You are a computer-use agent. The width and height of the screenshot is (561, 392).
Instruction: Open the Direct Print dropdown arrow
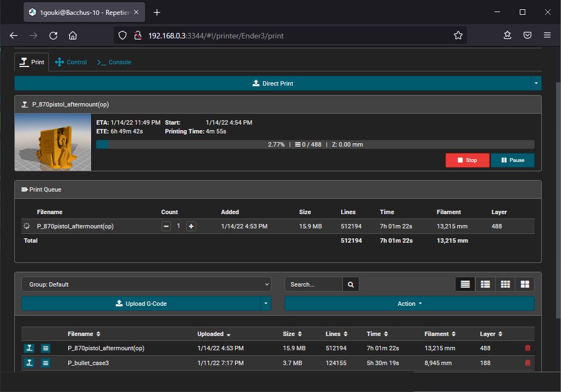[x=536, y=83]
